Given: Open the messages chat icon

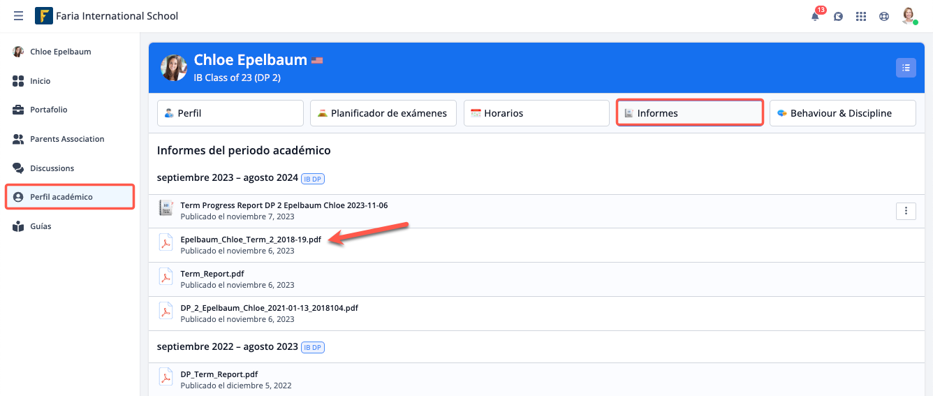Looking at the screenshot, I should coord(838,16).
